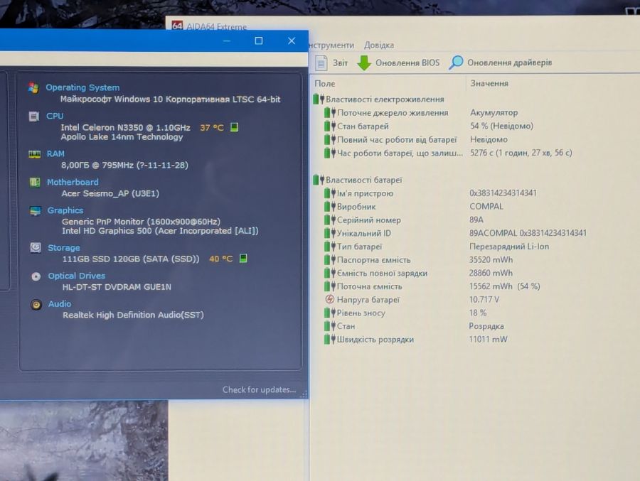Open the RAM section link
Screen dimensions: 640x481
coord(55,153)
